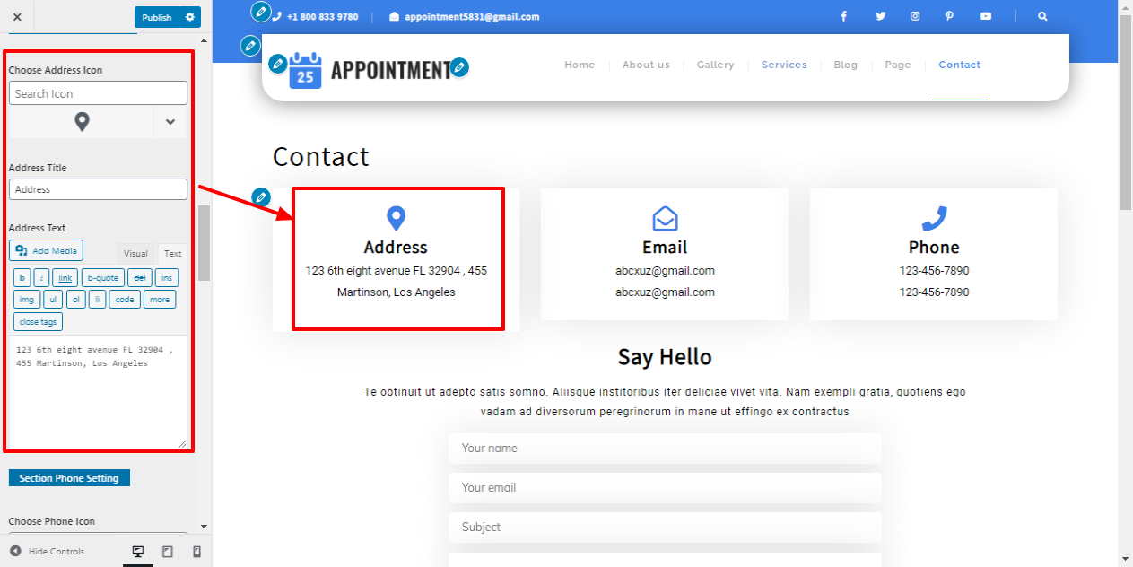Screen dimensions: 1133x567
Task: Open the Services menu item
Action: tap(784, 65)
